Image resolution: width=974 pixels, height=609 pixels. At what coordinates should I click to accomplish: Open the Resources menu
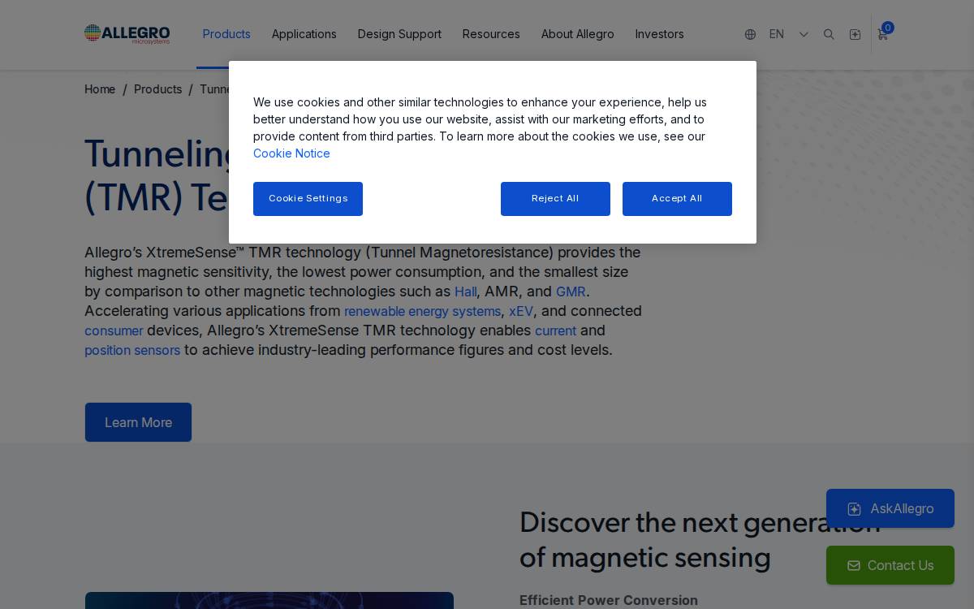coord(491,34)
